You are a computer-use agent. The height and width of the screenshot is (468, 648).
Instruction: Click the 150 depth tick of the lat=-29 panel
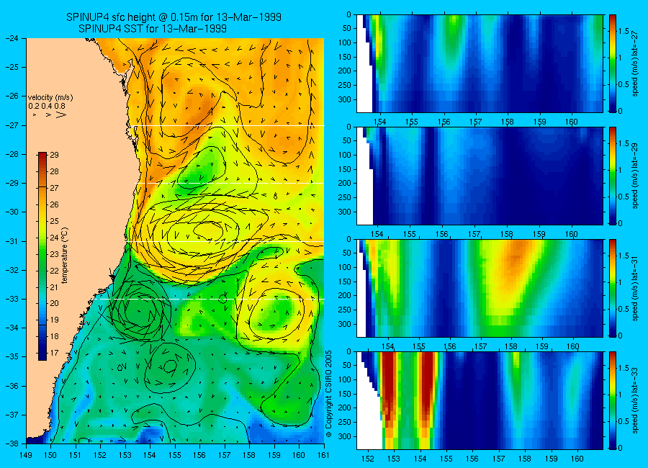[345, 169]
